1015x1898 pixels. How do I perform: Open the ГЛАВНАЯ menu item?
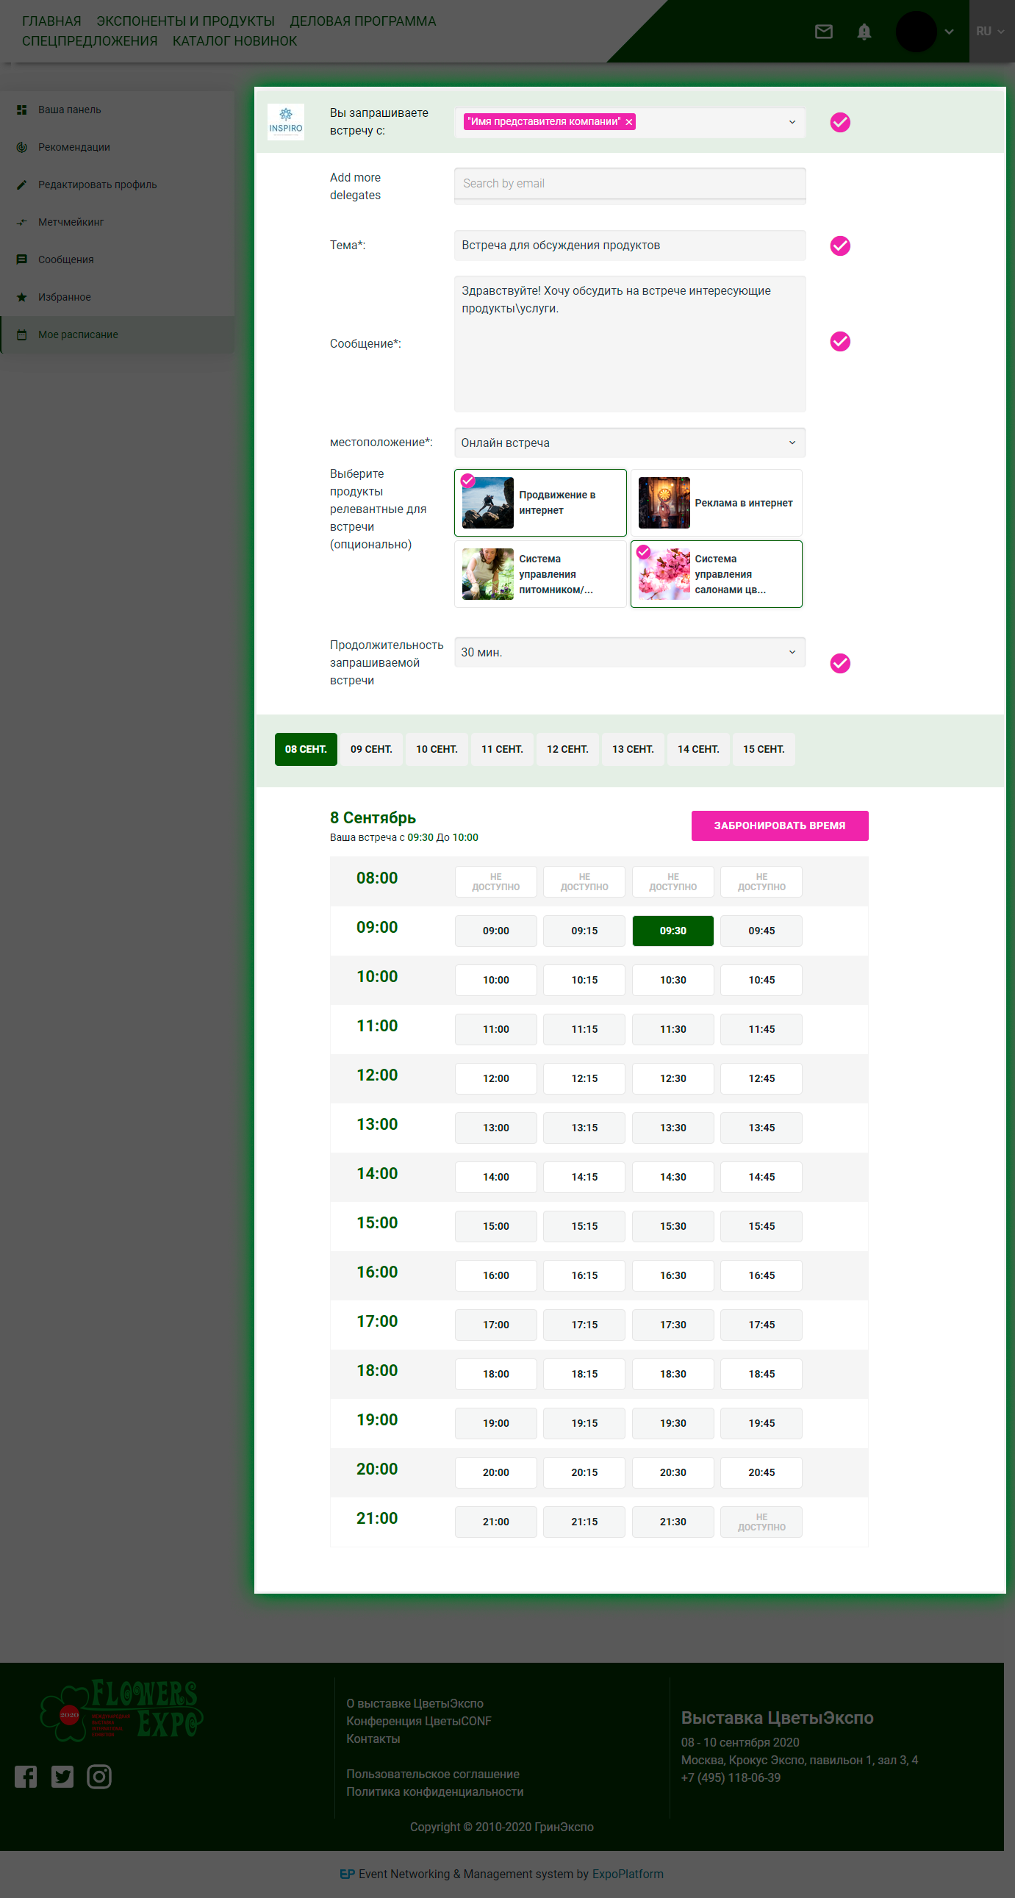pyautogui.click(x=51, y=21)
